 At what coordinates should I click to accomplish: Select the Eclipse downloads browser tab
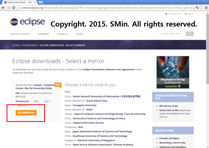pos(20,2)
